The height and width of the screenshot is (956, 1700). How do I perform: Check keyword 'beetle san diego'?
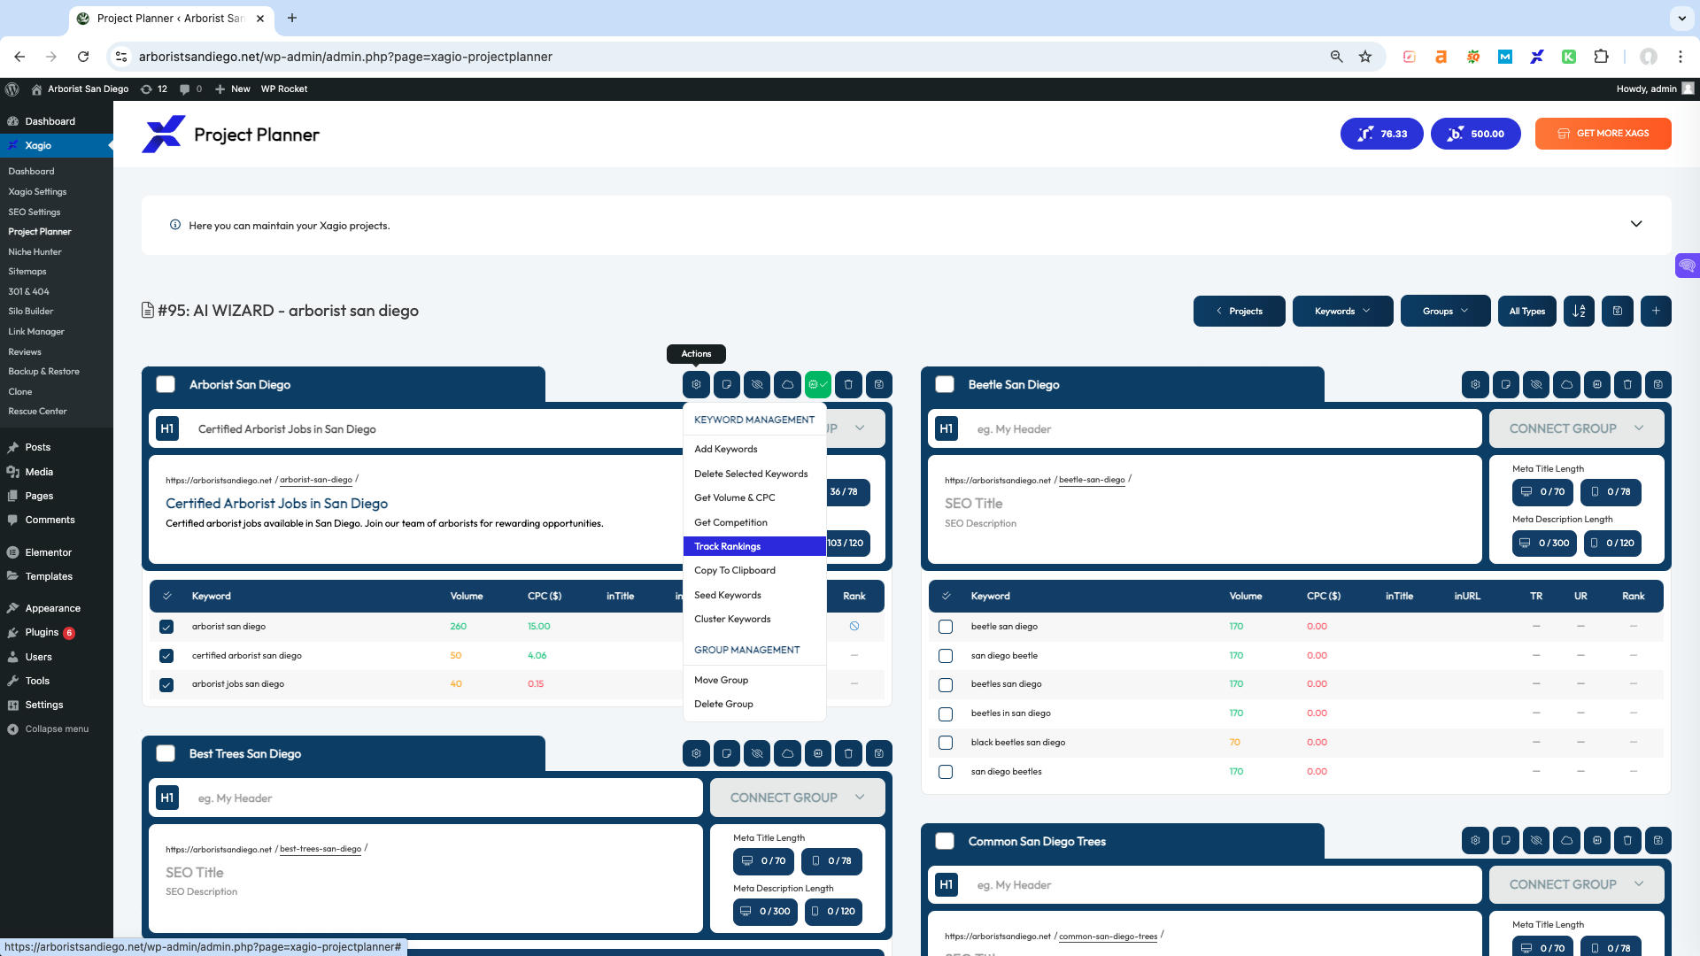pyautogui.click(x=946, y=627)
